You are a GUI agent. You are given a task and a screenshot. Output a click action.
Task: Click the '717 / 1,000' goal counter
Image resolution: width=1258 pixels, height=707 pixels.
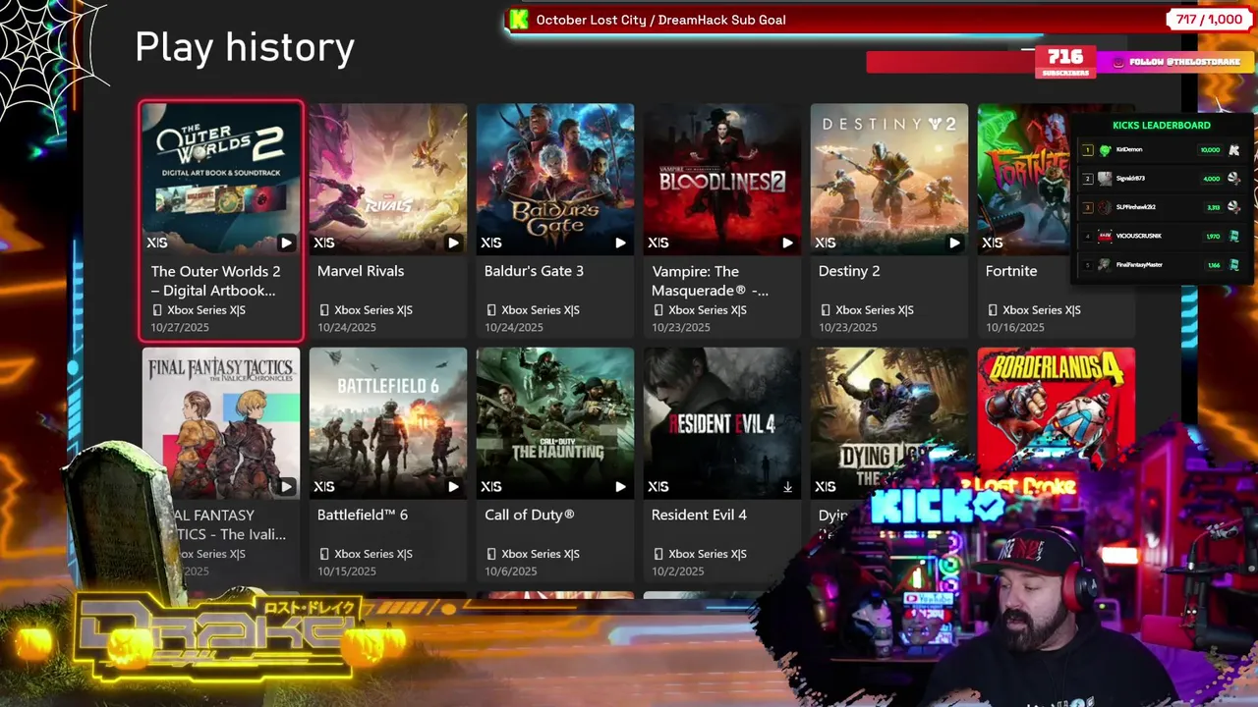(x=1209, y=20)
